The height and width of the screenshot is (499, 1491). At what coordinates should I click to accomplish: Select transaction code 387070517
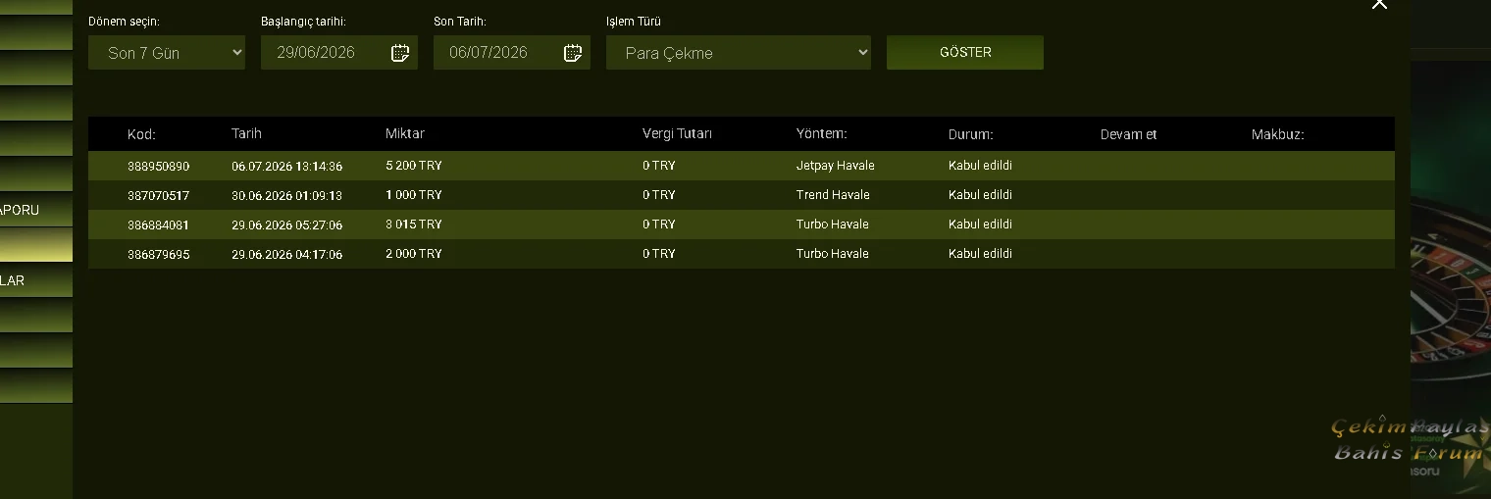[158, 195]
